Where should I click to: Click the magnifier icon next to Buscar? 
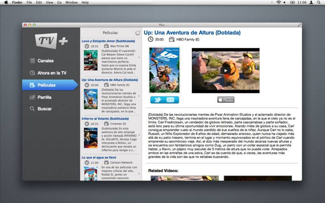pyautogui.click(x=32, y=109)
